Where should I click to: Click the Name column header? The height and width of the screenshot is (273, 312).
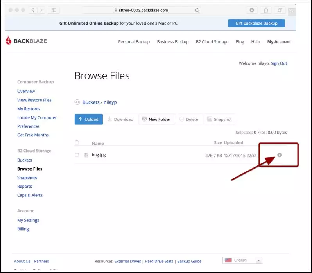[x=98, y=143]
